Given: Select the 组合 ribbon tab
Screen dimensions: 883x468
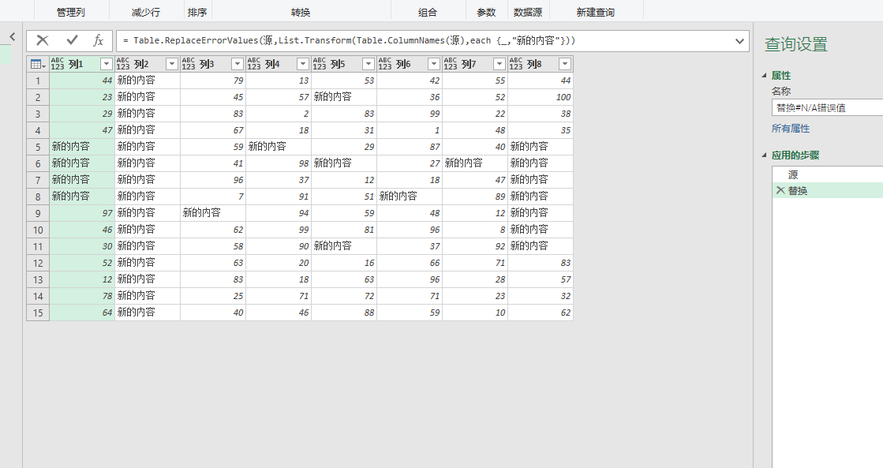Looking at the screenshot, I should tap(428, 11).
